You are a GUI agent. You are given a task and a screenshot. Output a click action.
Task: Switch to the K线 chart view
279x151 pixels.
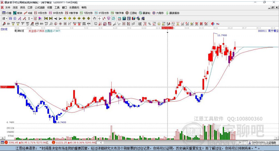(x=28, y=13)
